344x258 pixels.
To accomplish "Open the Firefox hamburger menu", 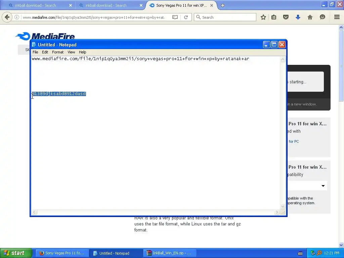I will [337, 17].
